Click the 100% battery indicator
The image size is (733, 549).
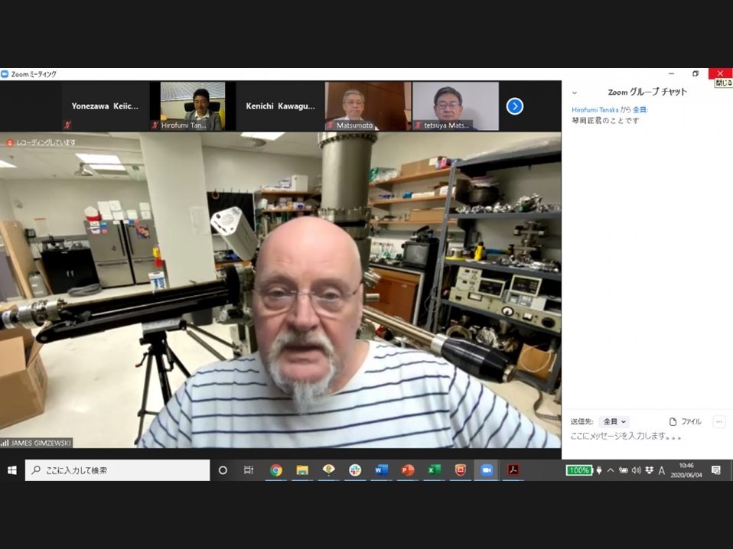(x=578, y=470)
